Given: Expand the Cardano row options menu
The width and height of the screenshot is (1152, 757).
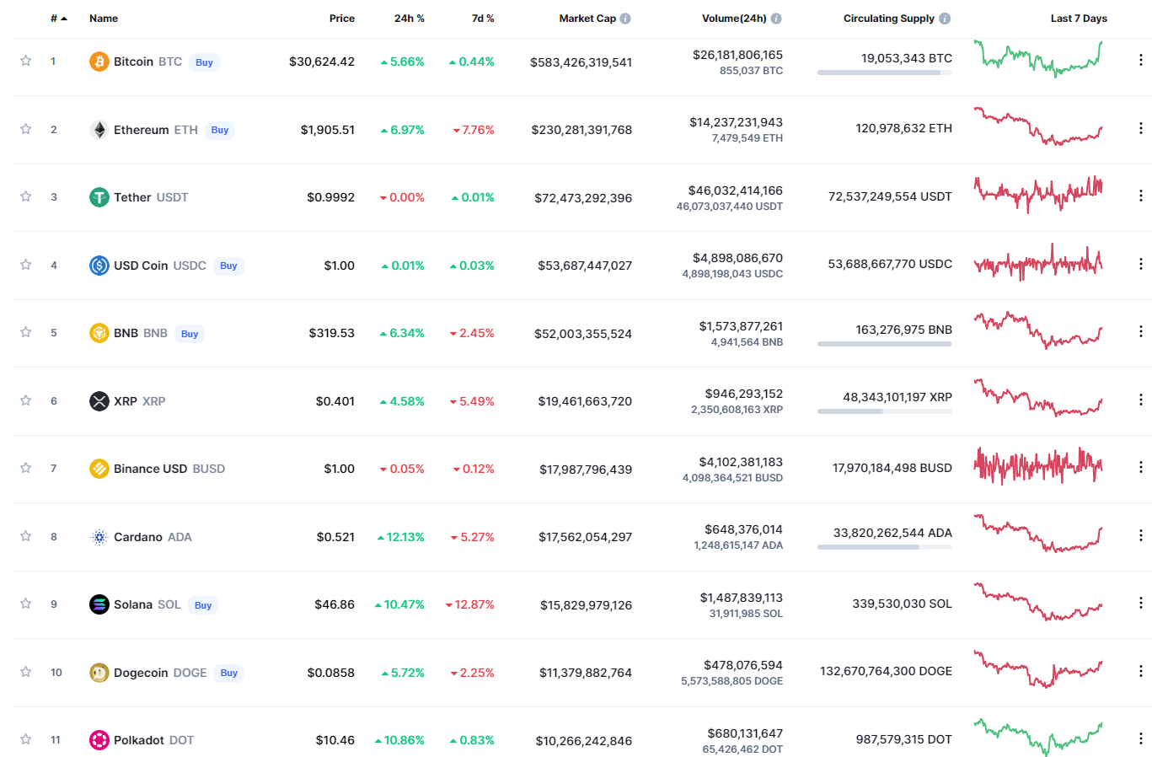Looking at the screenshot, I should [x=1141, y=535].
